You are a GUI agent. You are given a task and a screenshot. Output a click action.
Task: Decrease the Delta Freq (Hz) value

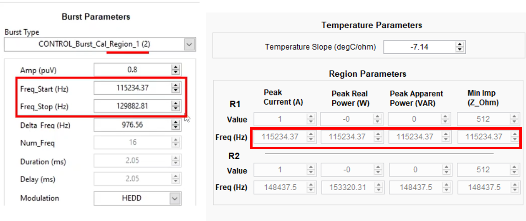click(176, 127)
